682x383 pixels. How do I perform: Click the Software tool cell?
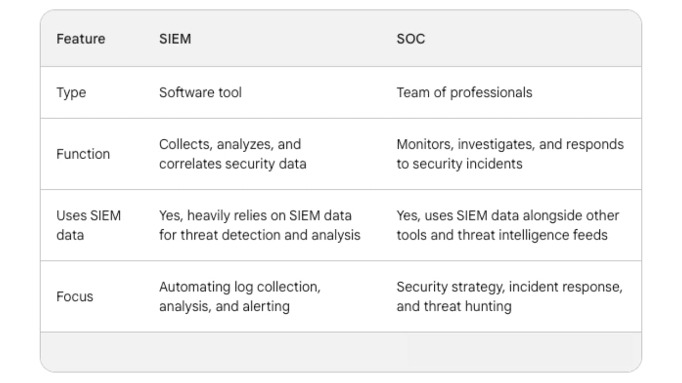click(x=200, y=93)
